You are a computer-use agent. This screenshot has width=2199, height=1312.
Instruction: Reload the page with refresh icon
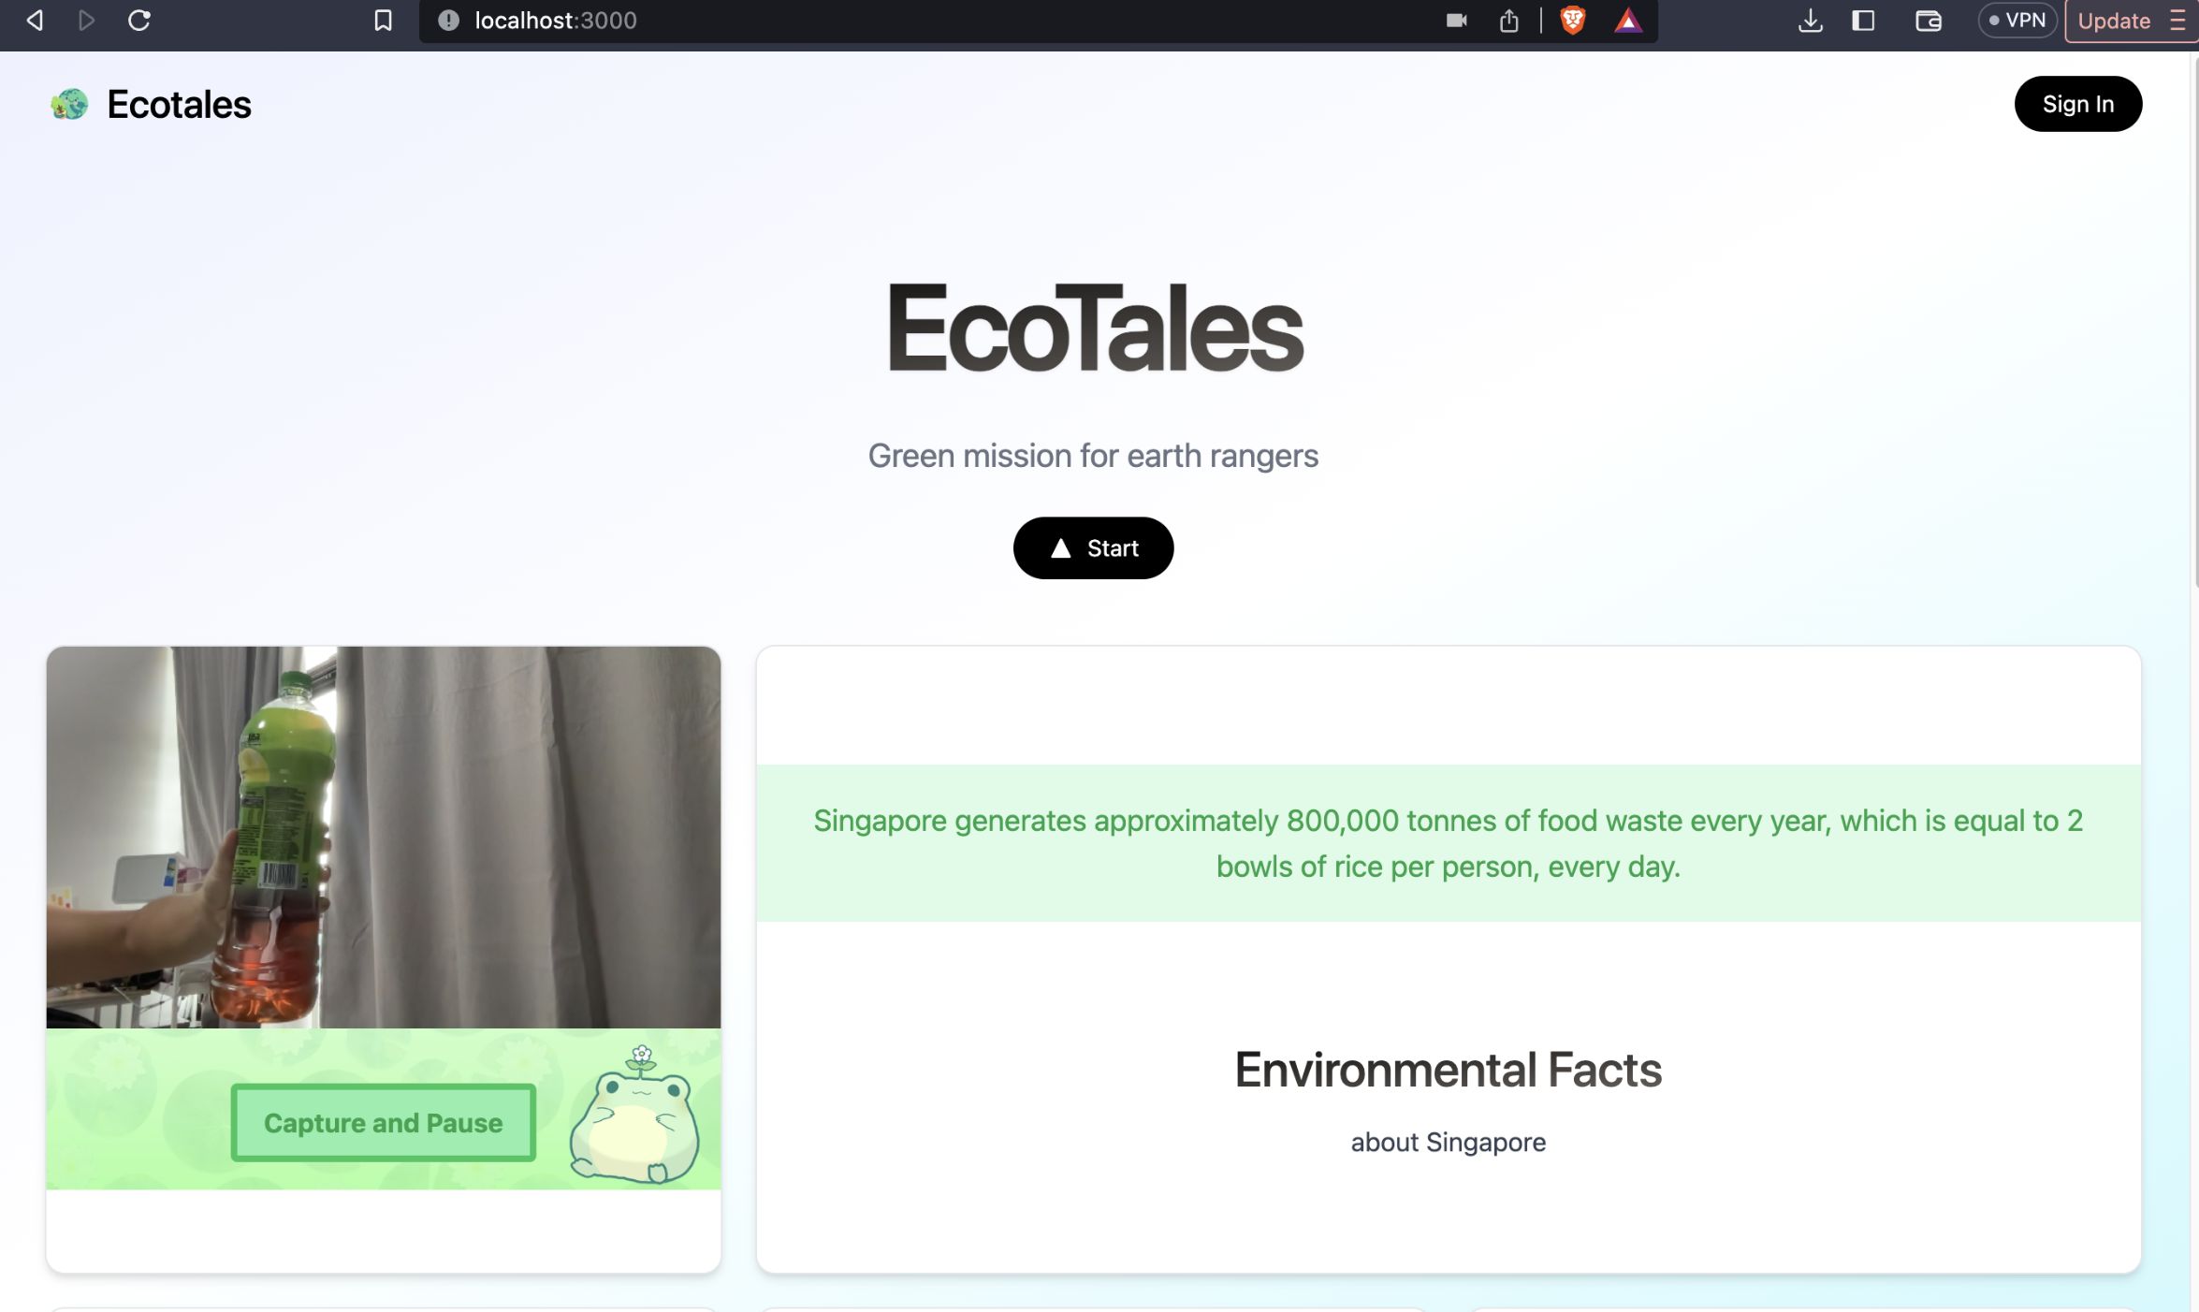pos(139,21)
